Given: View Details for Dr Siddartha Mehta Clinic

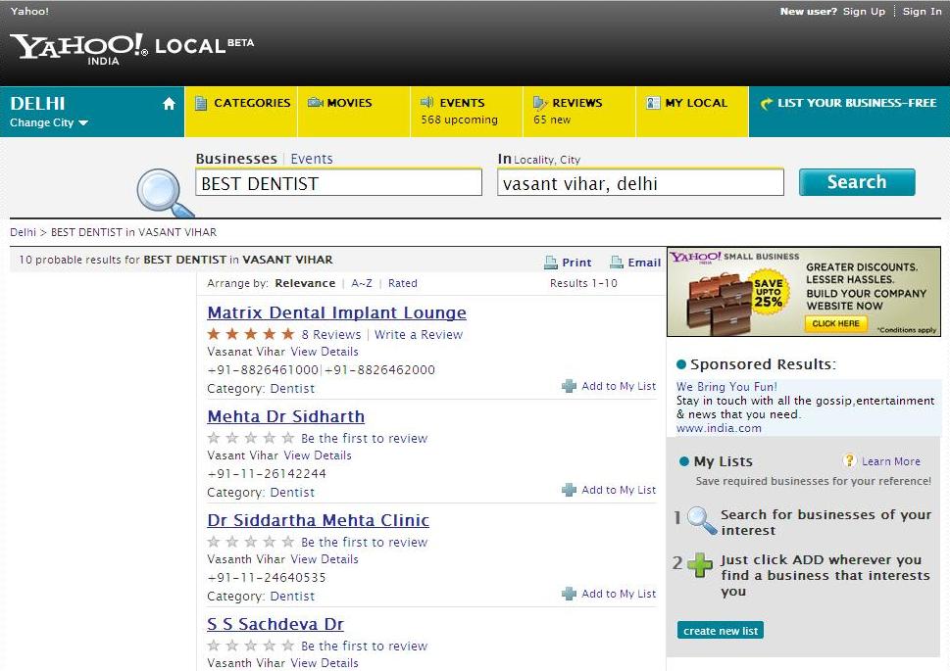Looking at the screenshot, I should pyautogui.click(x=325, y=559).
